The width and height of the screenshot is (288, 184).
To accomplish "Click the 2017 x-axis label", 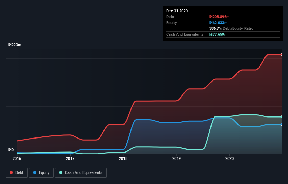I will (70, 158).
